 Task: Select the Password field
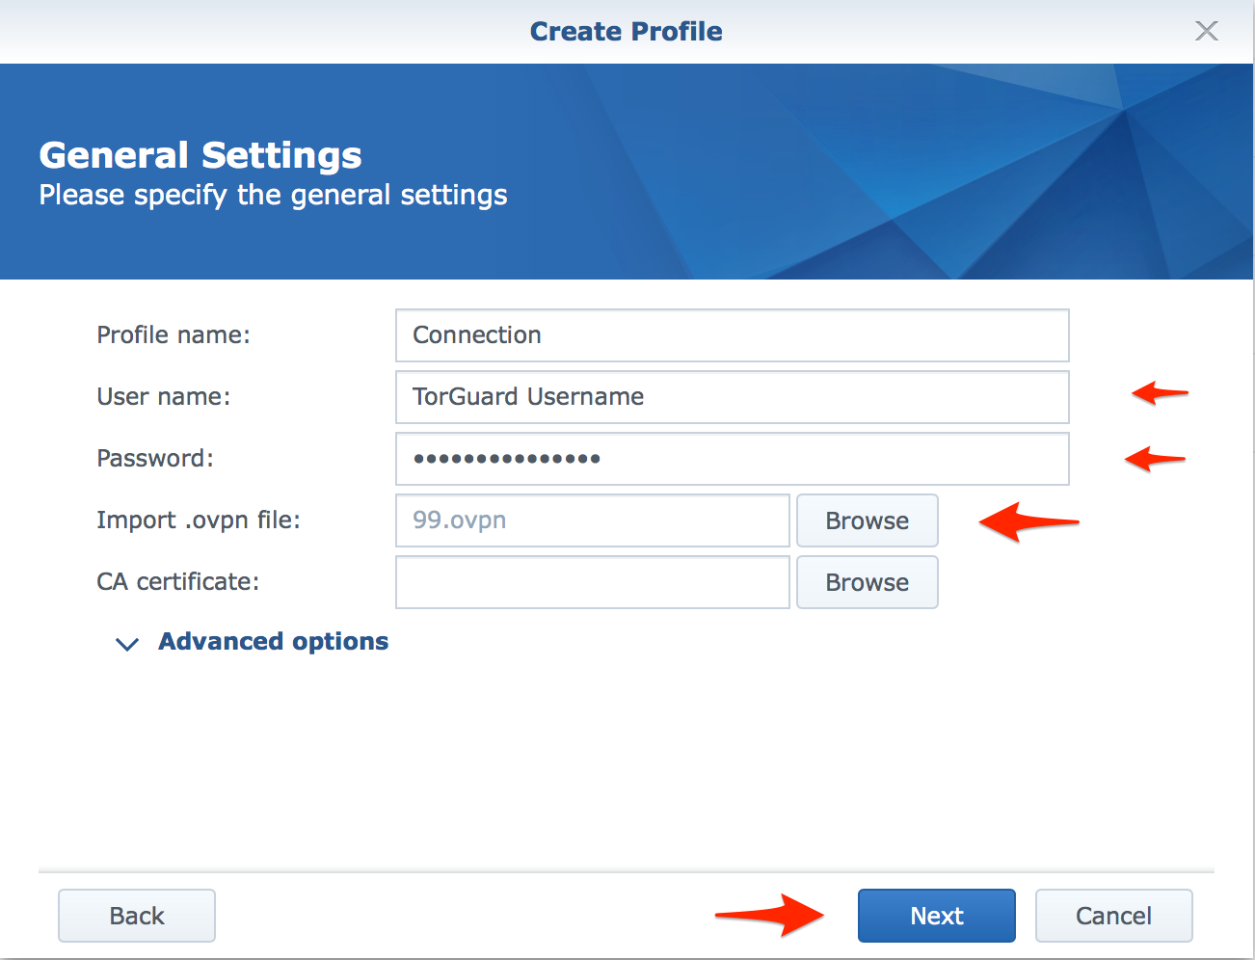(x=732, y=459)
